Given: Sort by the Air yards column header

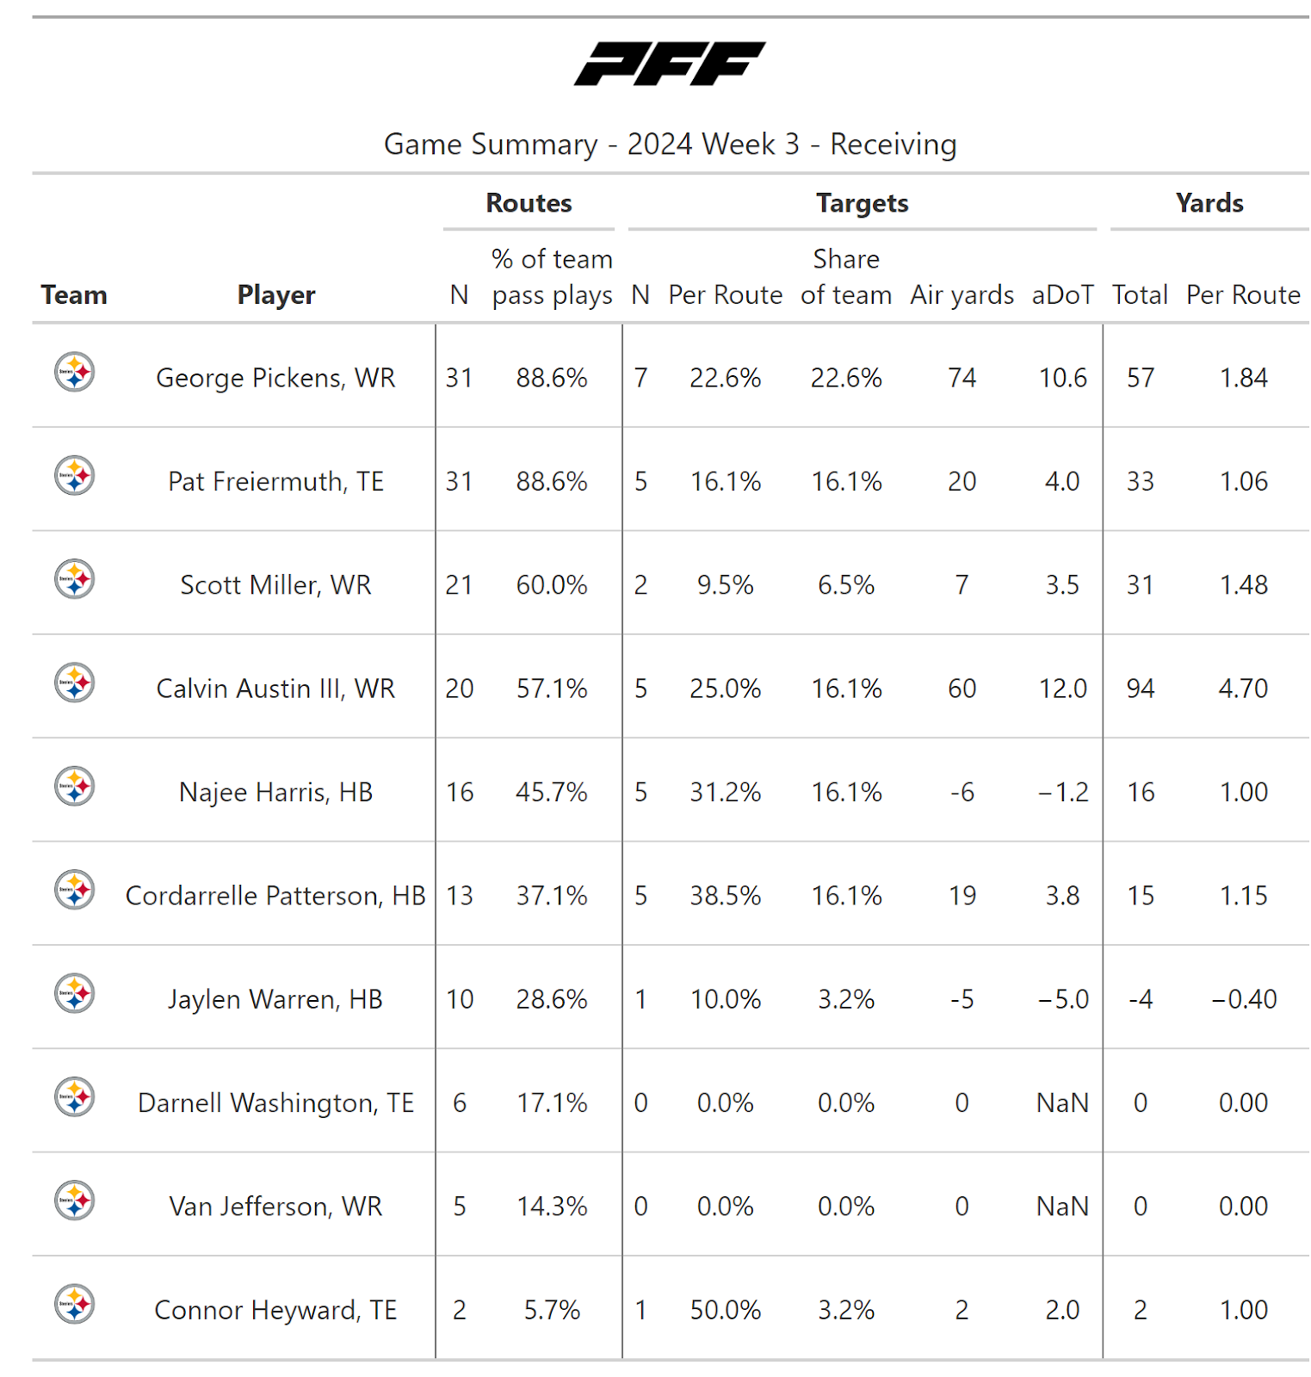Looking at the screenshot, I should 962,295.
